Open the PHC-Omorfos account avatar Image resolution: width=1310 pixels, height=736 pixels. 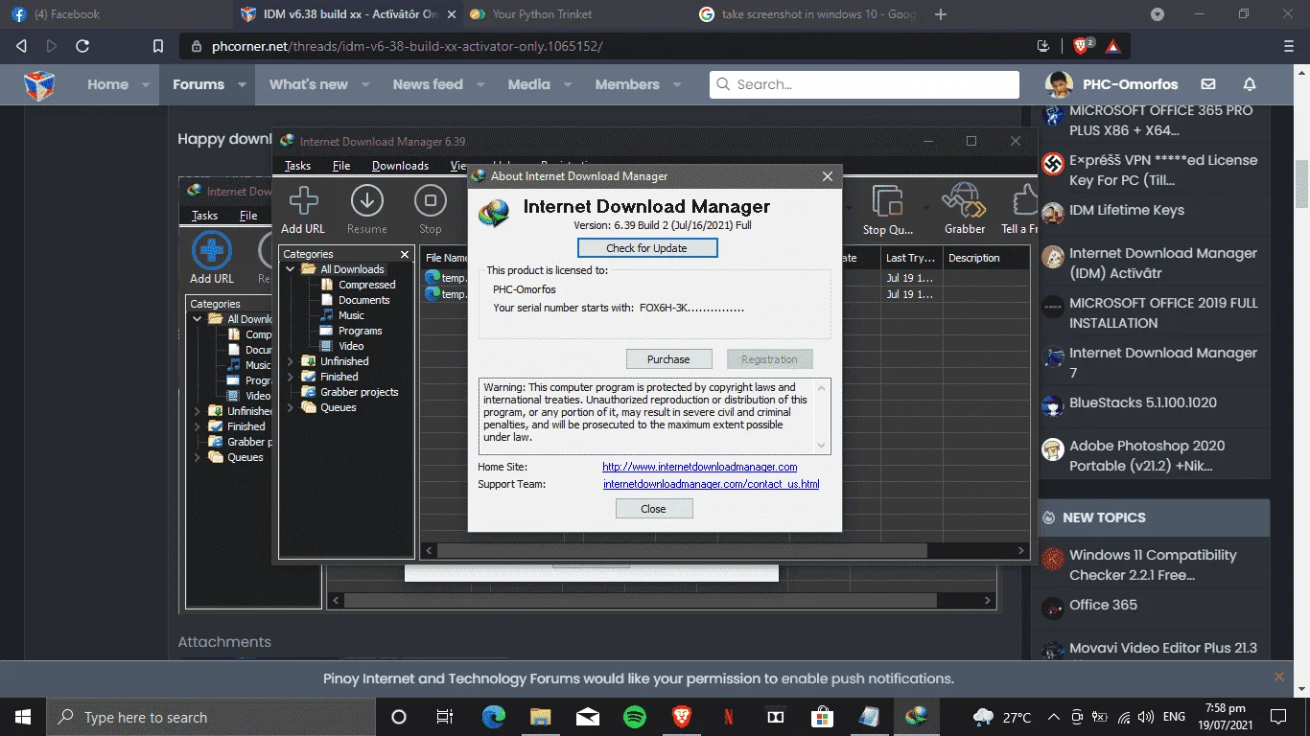tap(1059, 84)
